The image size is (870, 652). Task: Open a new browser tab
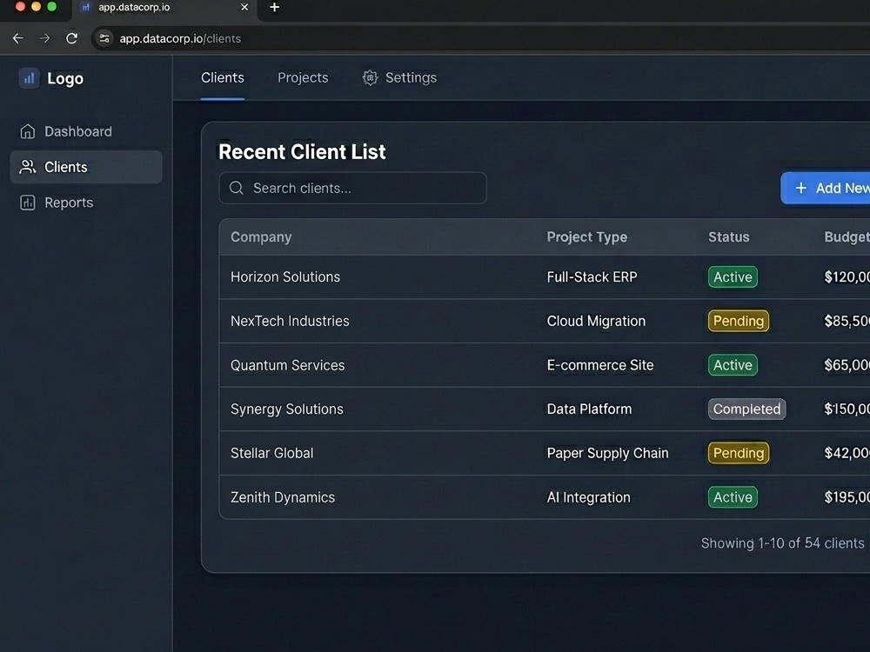pos(274,7)
